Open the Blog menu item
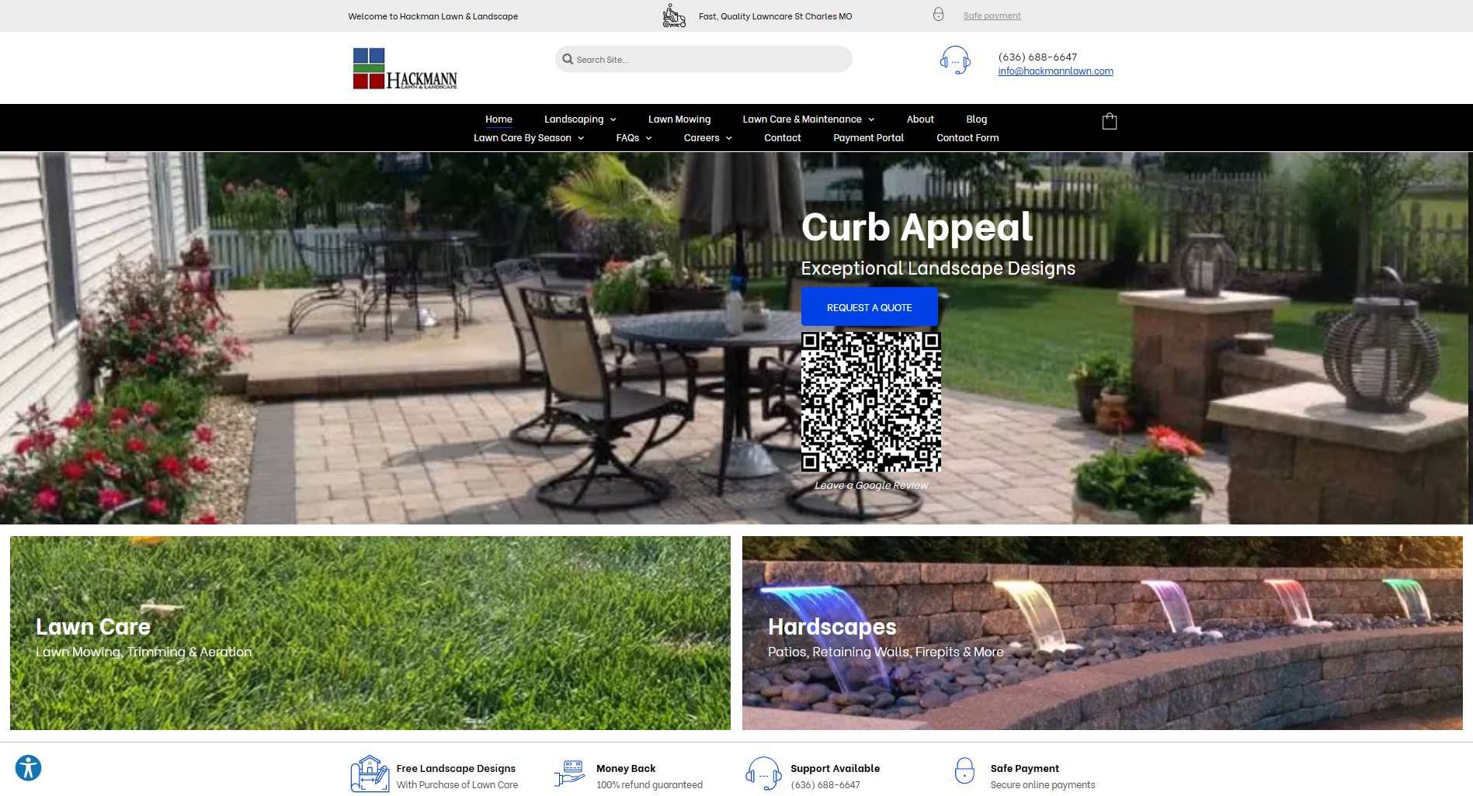Image resolution: width=1473 pixels, height=796 pixels. coord(976,119)
